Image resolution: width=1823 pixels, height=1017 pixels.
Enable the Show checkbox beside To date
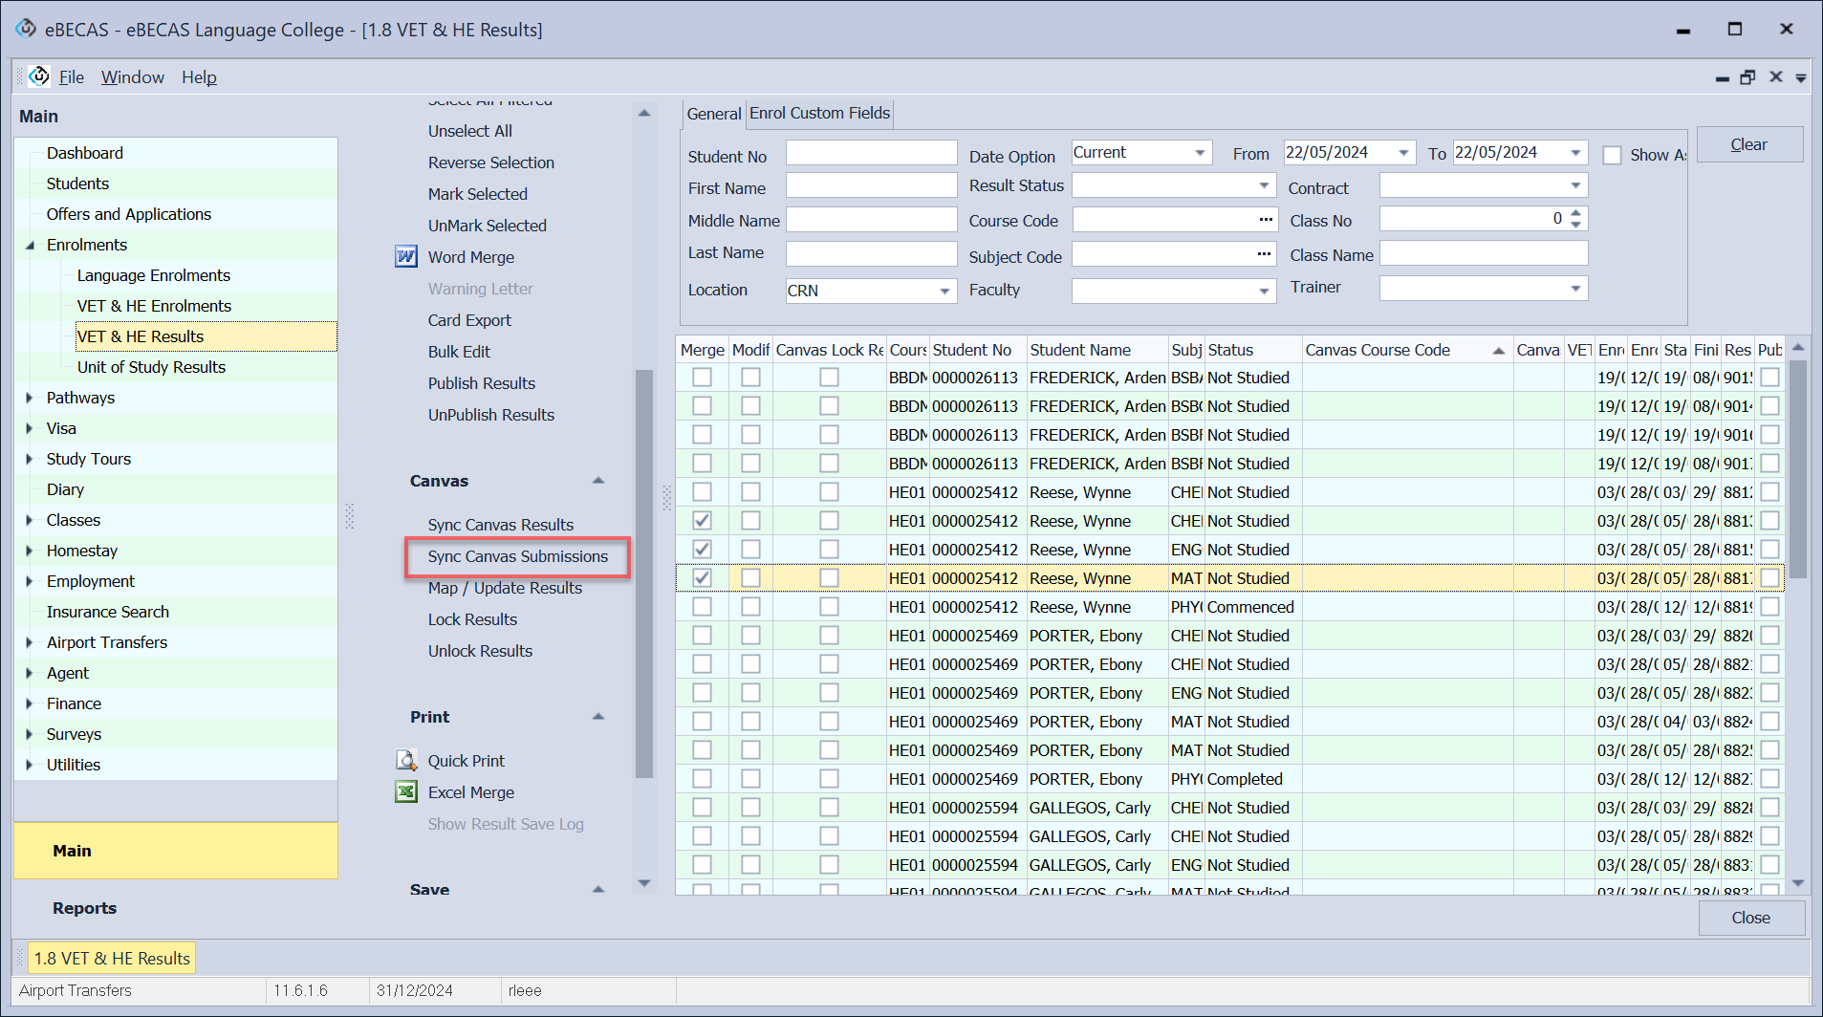click(1612, 155)
